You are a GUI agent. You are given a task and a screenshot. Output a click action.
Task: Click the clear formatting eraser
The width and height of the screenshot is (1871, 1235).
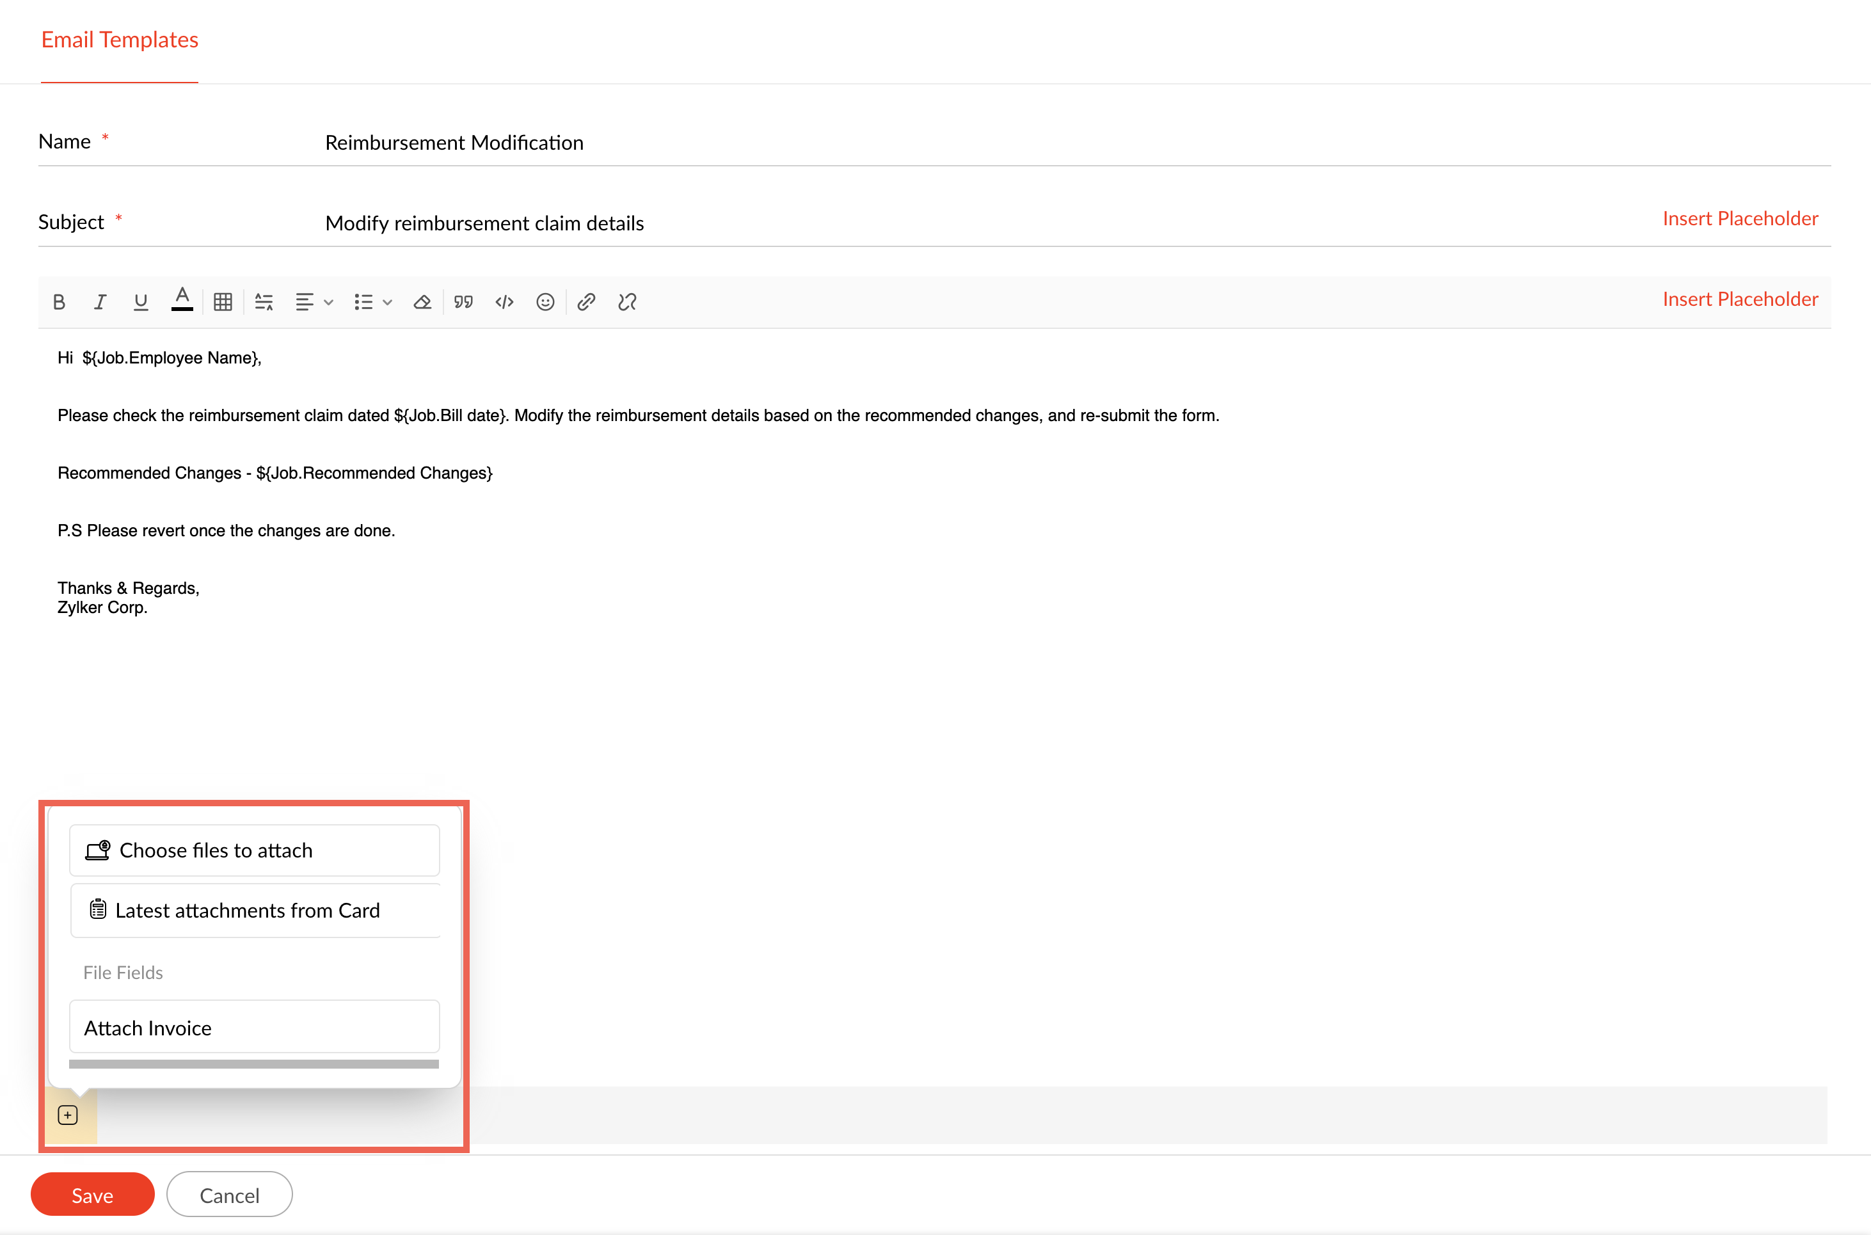pyautogui.click(x=422, y=301)
